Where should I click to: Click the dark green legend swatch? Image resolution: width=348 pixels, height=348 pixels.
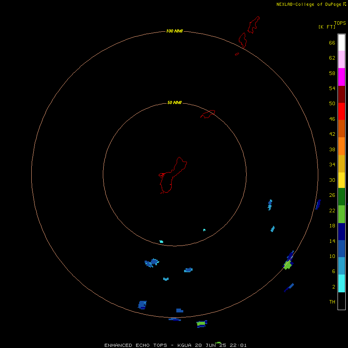pos(341,197)
